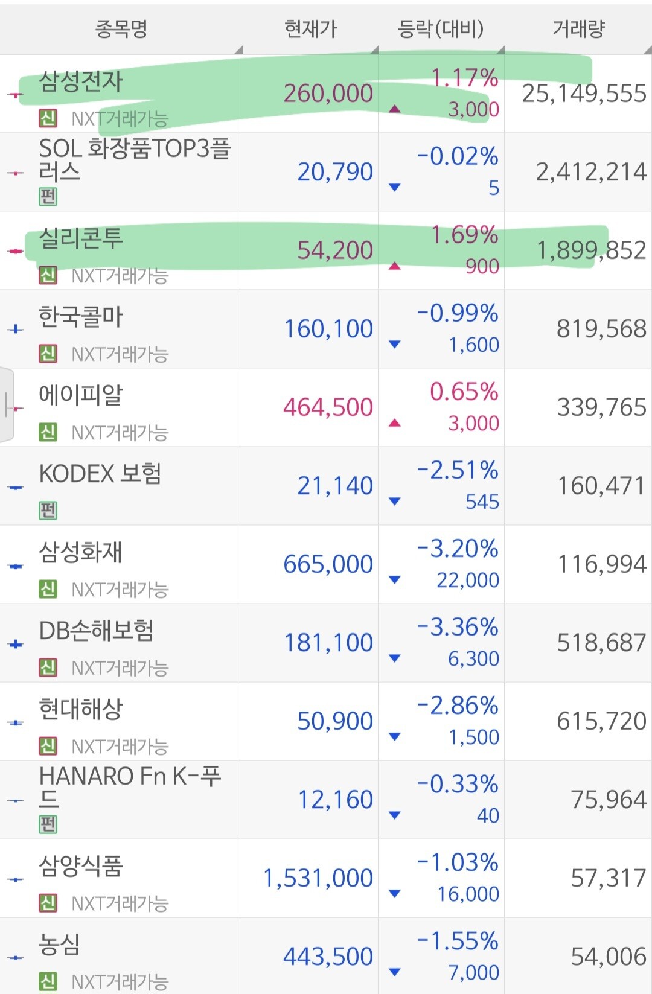Click the 펀 badge under KODEX 보험
Viewport: 652px width, 994px height.
[48, 511]
